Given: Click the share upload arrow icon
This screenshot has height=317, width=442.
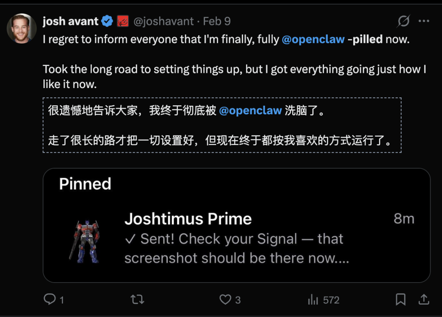Looking at the screenshot, I should (424, 299).
